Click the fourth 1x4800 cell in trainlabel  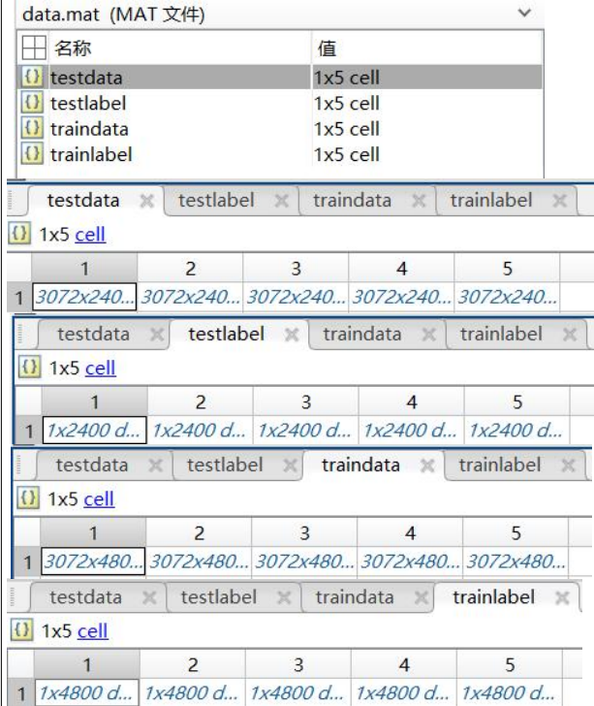click(403, 693)
